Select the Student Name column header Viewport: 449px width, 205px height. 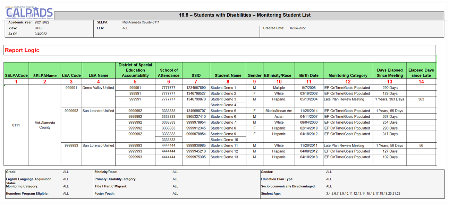[x=228, y=75]
